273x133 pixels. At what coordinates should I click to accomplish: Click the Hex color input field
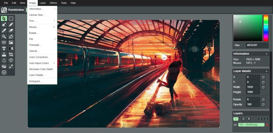(257, 45)
